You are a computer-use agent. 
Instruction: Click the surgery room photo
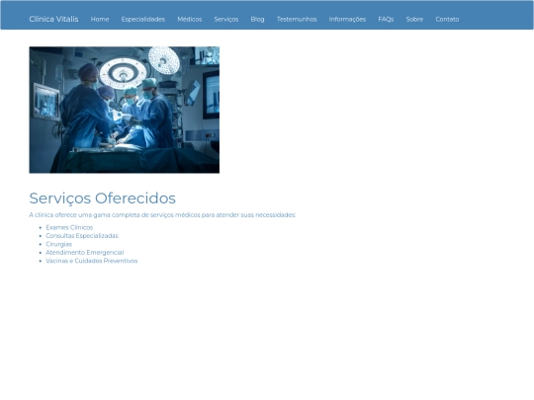point(125,110)
